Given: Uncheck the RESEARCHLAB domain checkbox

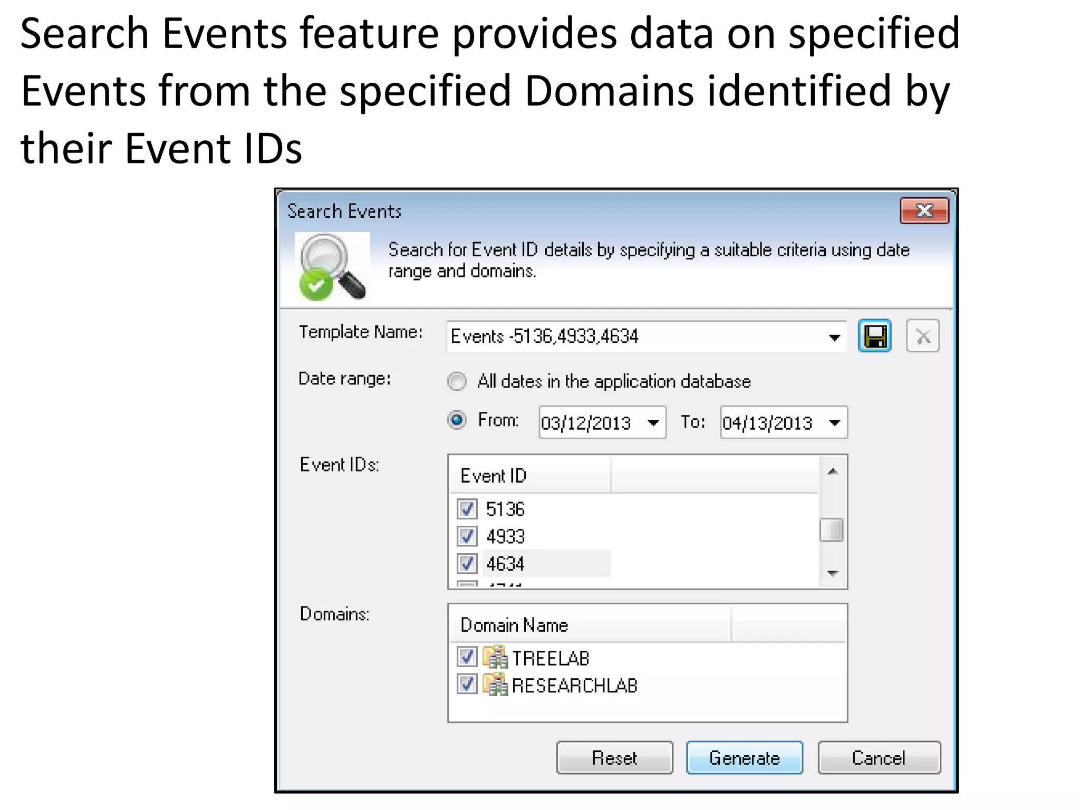Looking at the screenshot, I should pos(467,684).
